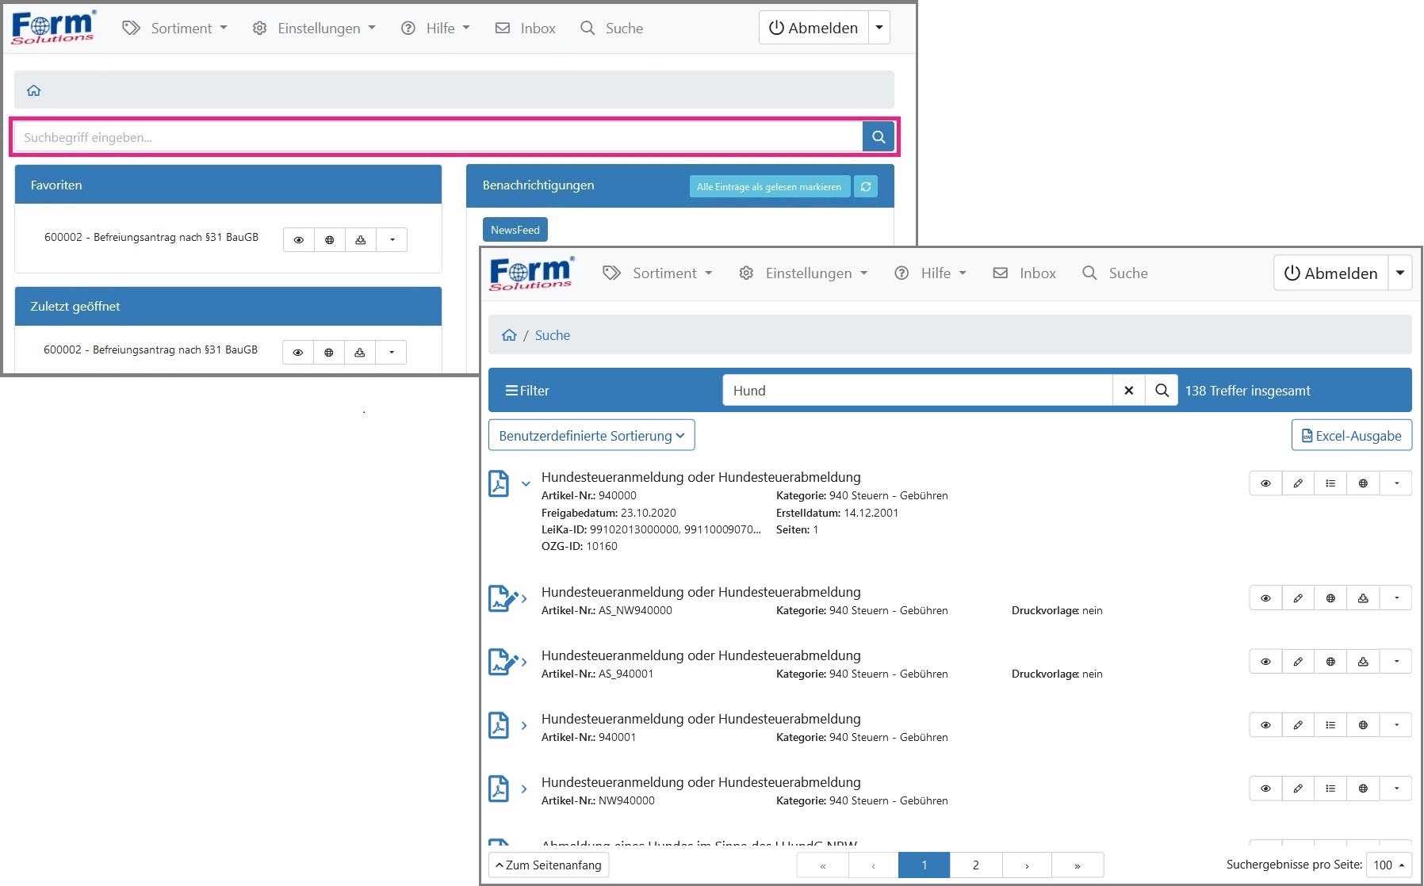Screen dimensions: 1424x886
Task: Click globe icon for article 940000
Action: (x=1363, y=483)
